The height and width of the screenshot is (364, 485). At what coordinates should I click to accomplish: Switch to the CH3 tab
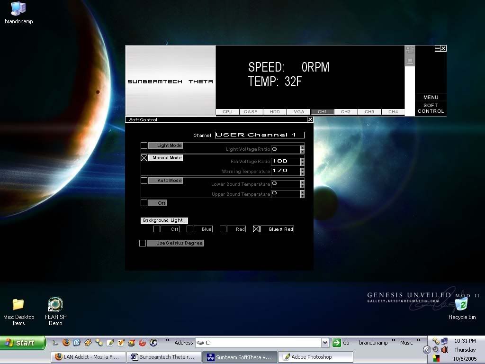point(369,112)
